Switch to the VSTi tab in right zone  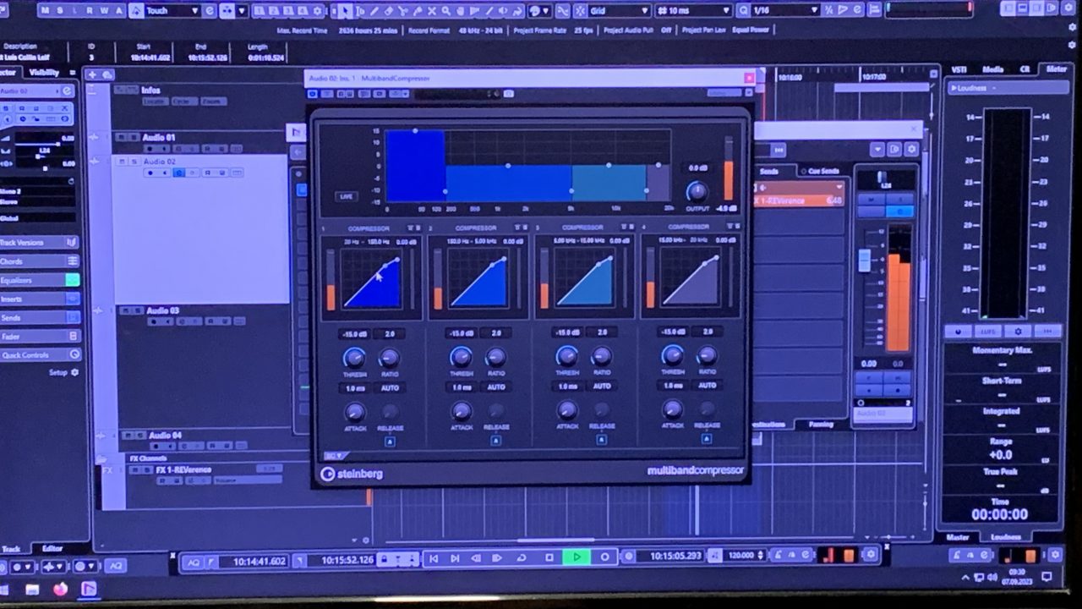tap(959, 70)
